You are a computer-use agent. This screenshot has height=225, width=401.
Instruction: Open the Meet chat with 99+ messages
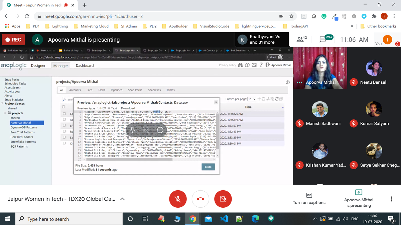coord(326,39)
